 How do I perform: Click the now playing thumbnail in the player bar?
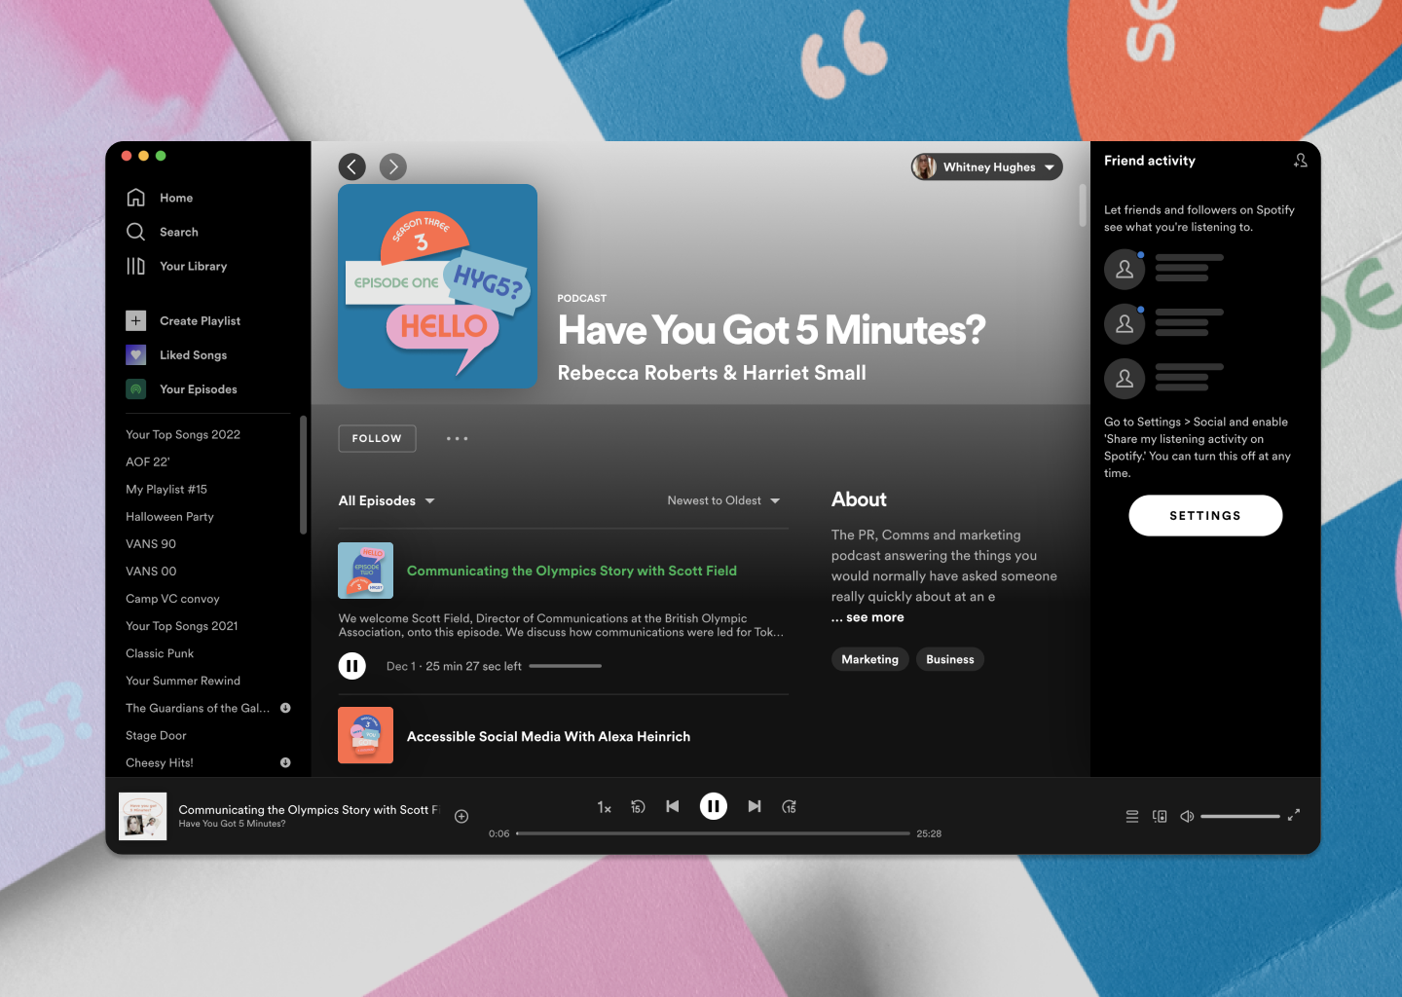point(142,816)
